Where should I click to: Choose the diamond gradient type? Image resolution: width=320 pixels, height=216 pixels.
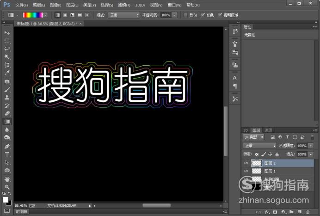(x=87, y=15)
